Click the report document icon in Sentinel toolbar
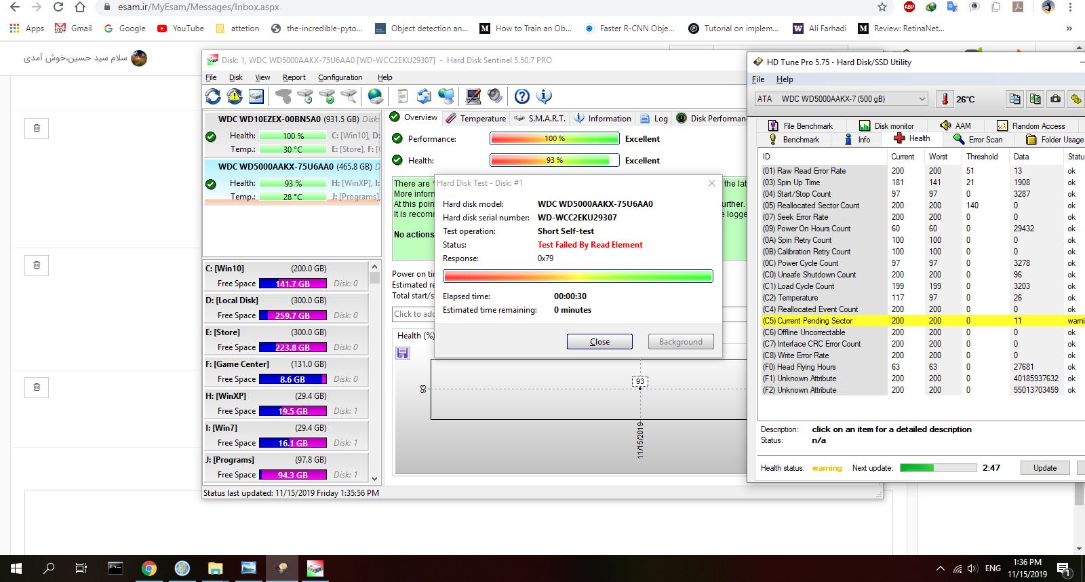This screenshot has height=582, width=1085. pos(403,96)
